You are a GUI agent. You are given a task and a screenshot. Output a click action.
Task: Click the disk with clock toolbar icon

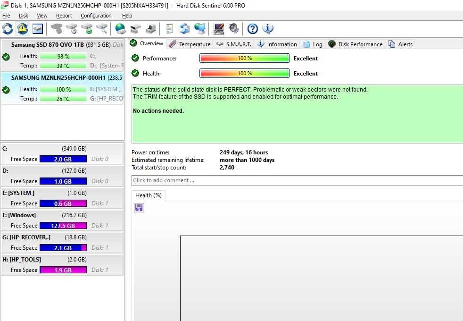(x=72, y=29)
